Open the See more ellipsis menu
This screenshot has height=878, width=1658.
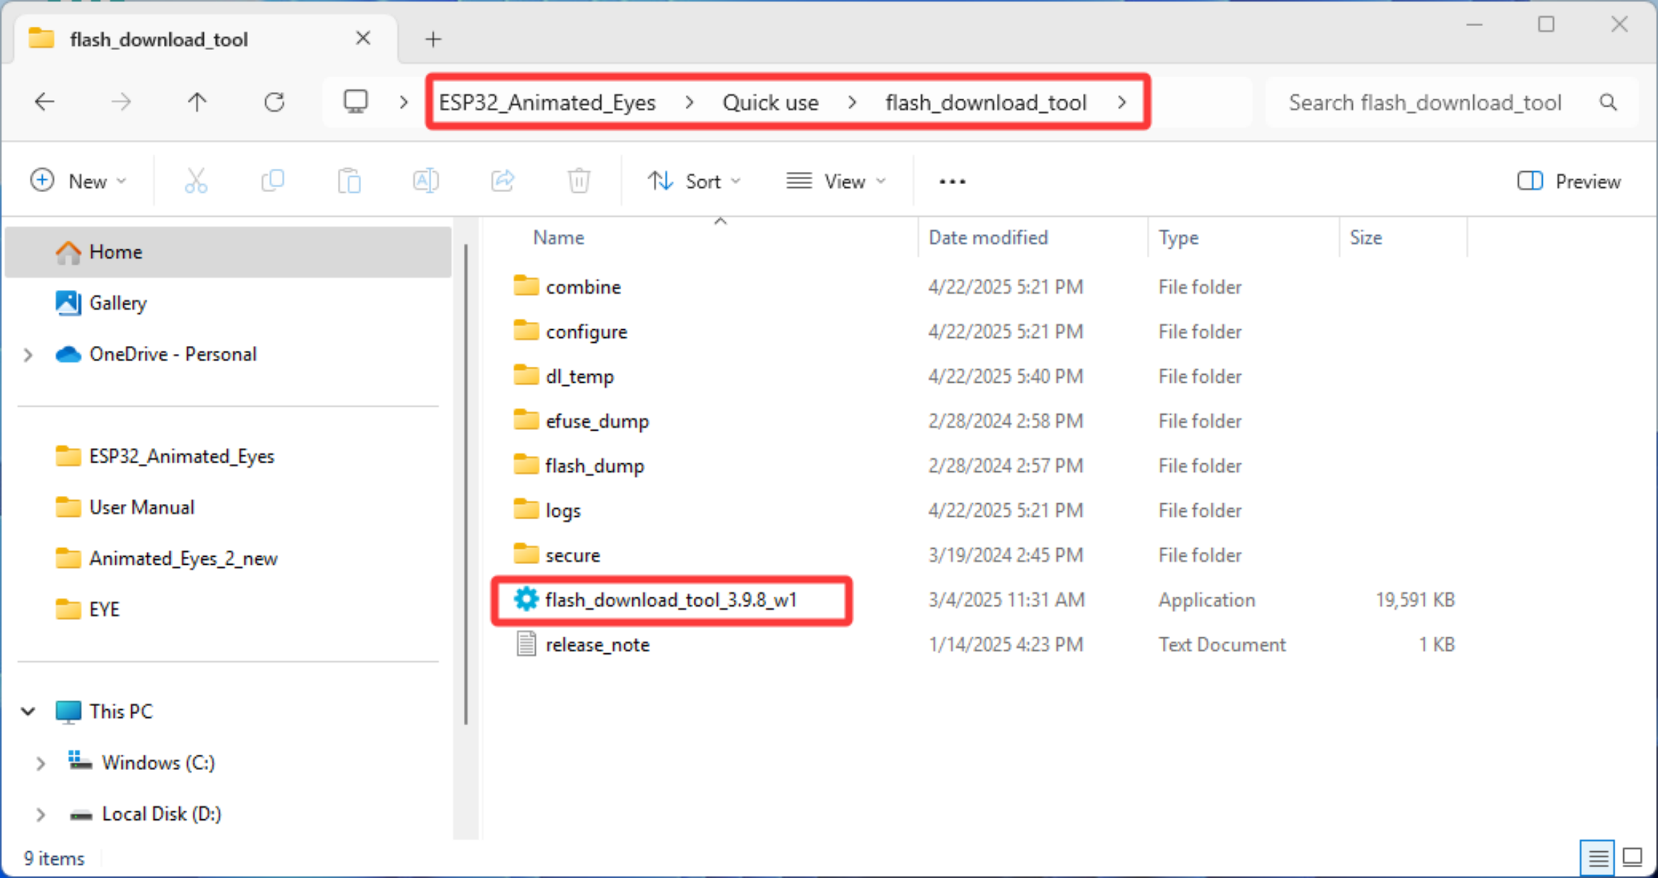[x=952, y=181]
